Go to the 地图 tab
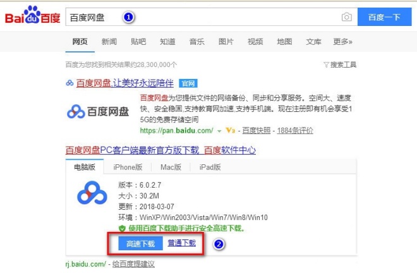 click(x=284, y=42)
